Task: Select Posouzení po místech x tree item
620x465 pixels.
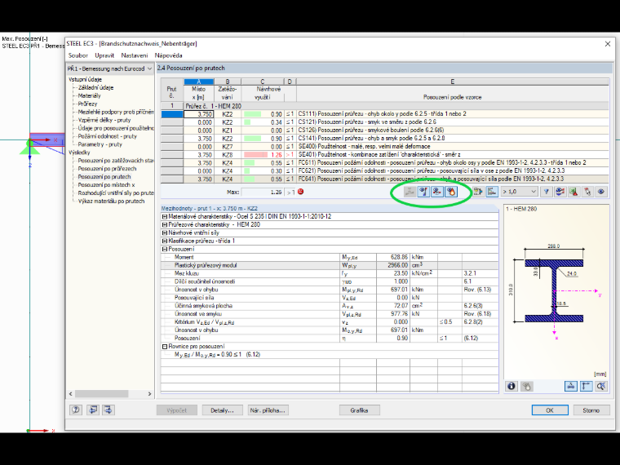Action: (106, 185)
